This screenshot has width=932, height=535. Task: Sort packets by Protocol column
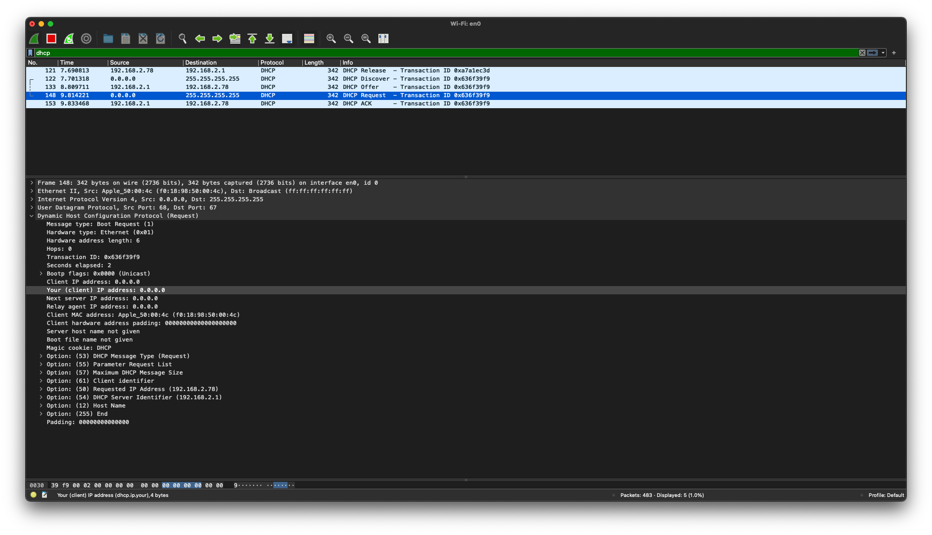(x=280, y=63)
